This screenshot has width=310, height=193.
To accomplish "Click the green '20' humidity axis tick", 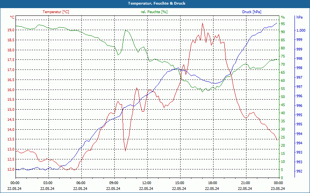I will 283,146.
